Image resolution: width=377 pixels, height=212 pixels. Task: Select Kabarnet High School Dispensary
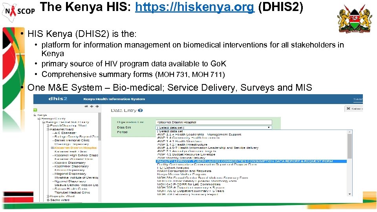(76, 155)
